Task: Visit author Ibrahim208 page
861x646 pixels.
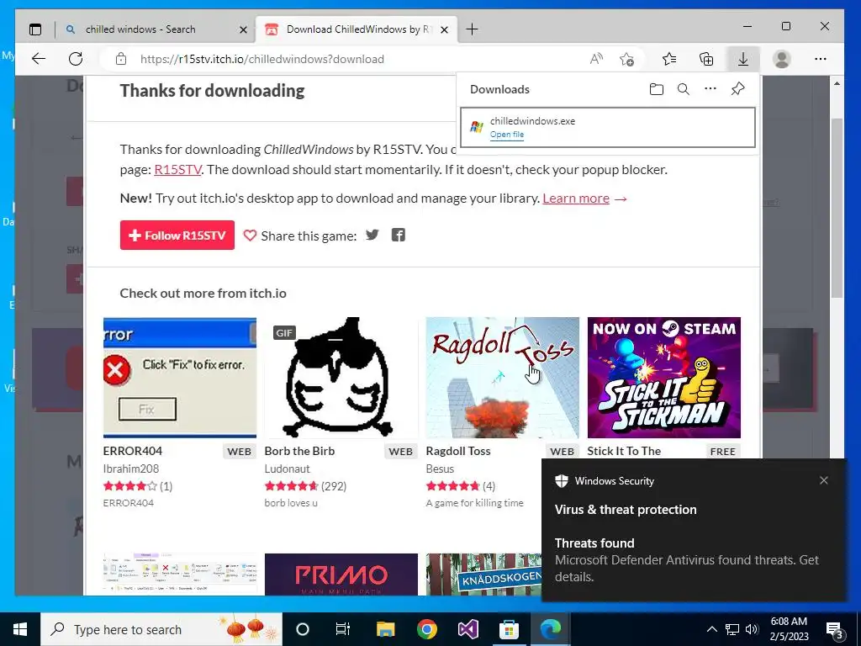Action: coord(130,469)
